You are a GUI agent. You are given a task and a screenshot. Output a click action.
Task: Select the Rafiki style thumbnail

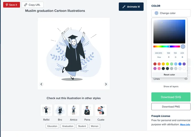tap(46, 110)
